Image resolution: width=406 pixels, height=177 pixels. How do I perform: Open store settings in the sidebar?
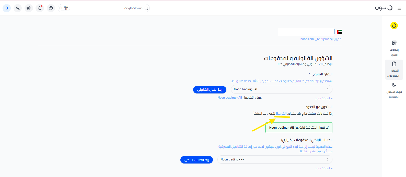click(x=394, y=48)
